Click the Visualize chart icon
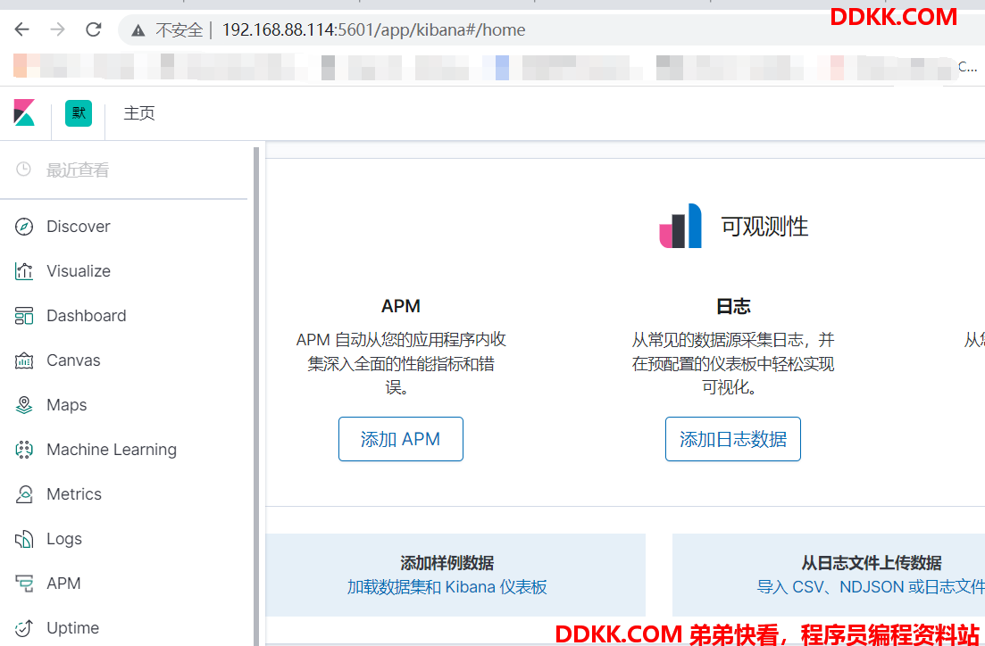The height and width of the screenshot is (646, 985). click(24, 271)
